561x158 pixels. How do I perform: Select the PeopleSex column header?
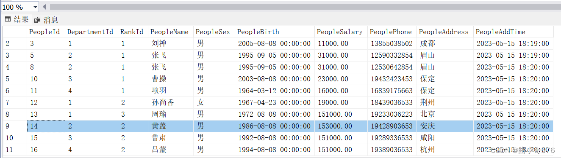(x=214, y=32)
